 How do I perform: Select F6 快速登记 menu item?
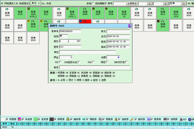[22, 3]
